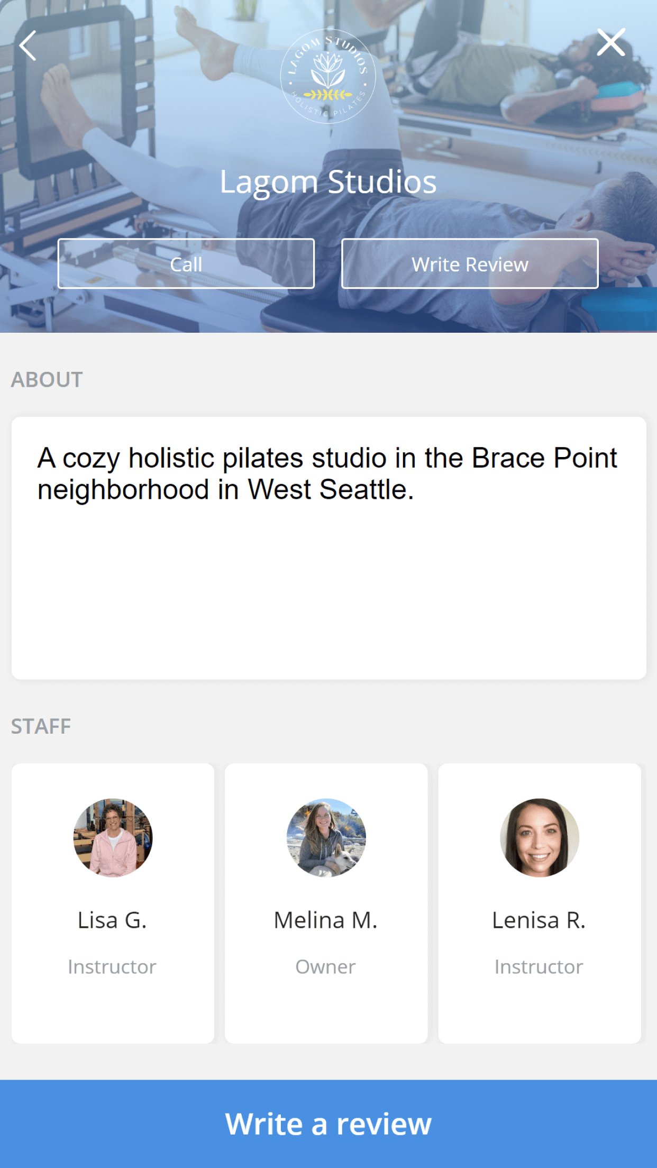Tap the X to dismiss the studio page

point(612,42)
